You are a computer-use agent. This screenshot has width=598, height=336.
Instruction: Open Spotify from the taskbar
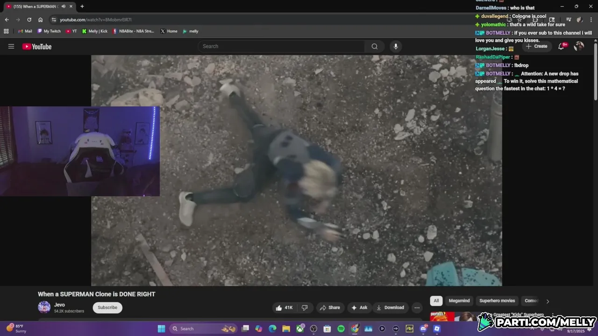[341, 329]
